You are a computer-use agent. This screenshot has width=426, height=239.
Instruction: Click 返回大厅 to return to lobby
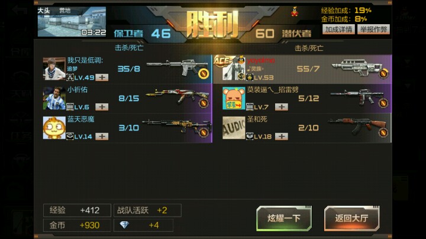pos(352,218)
